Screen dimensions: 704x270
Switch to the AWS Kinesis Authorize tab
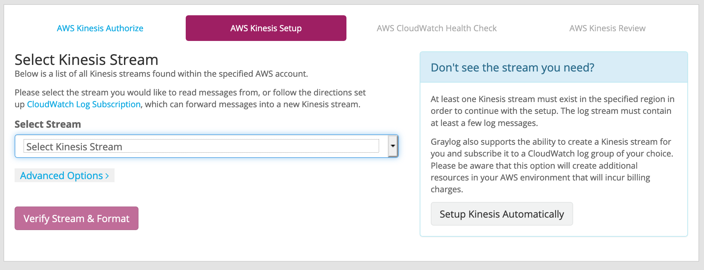[x=100, y=28]
